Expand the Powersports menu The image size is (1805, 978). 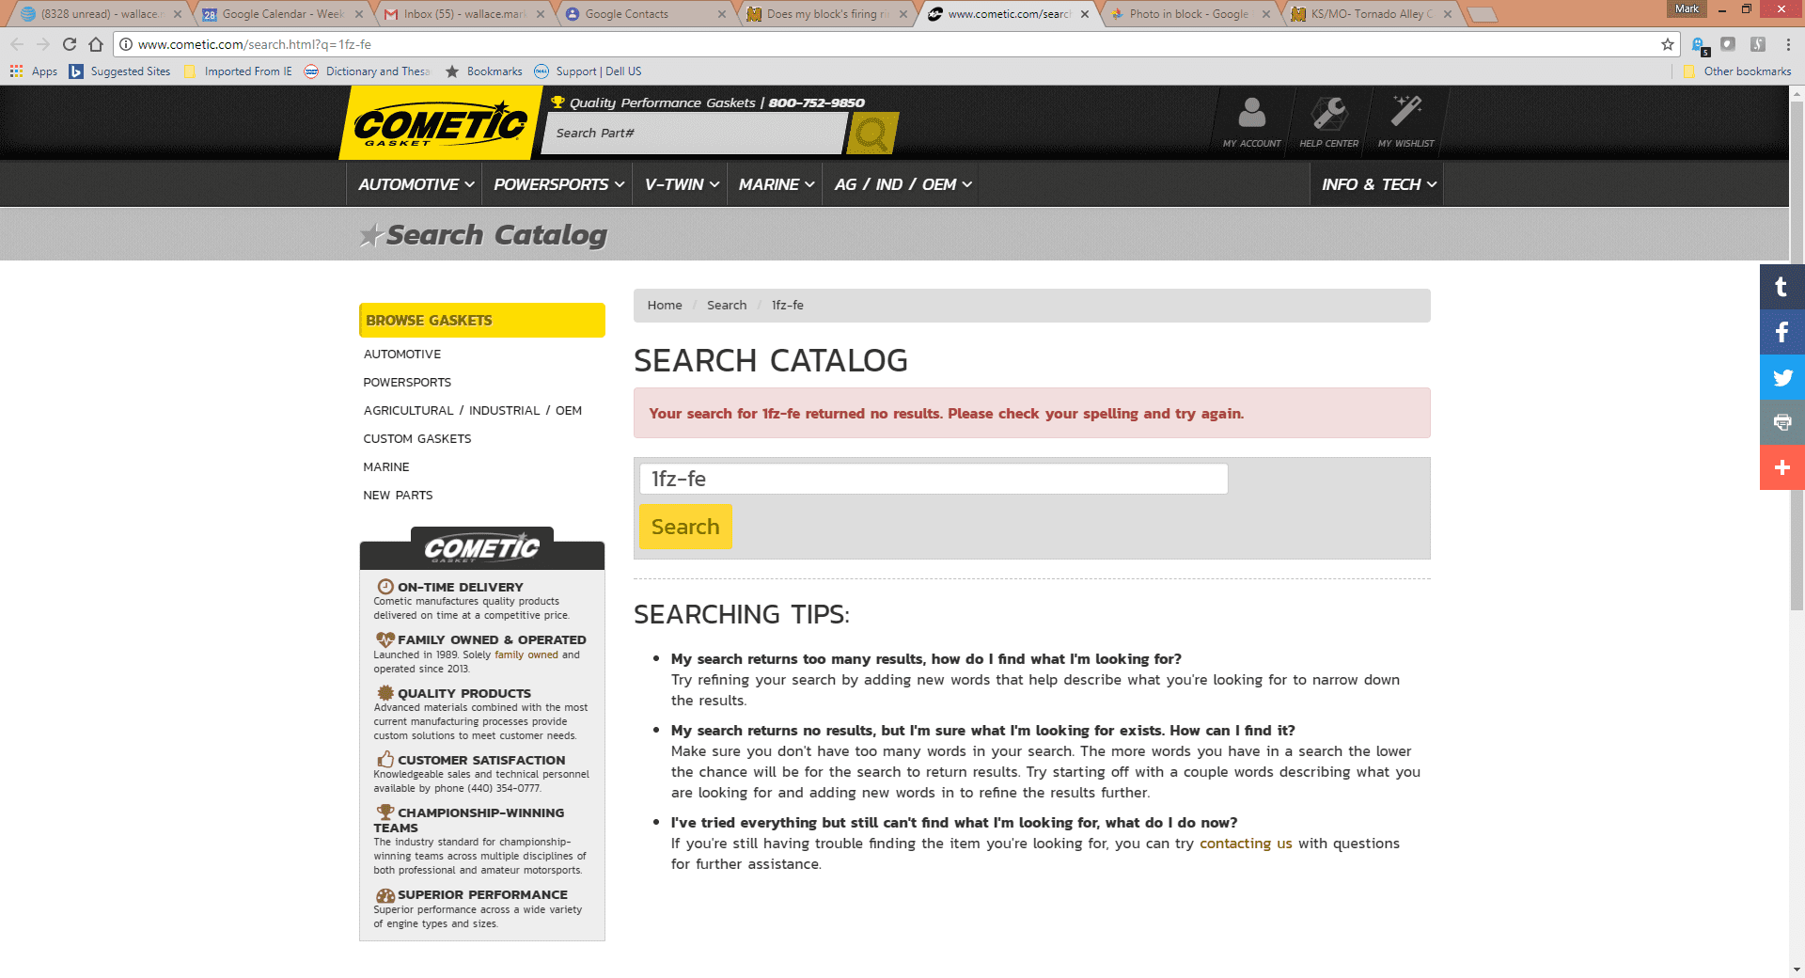[x=559, y=184]
